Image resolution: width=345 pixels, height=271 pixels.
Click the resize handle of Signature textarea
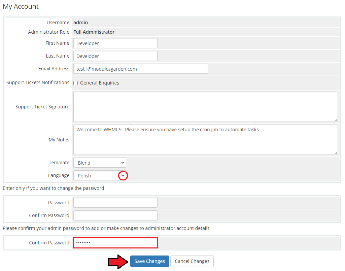point(336,120)
